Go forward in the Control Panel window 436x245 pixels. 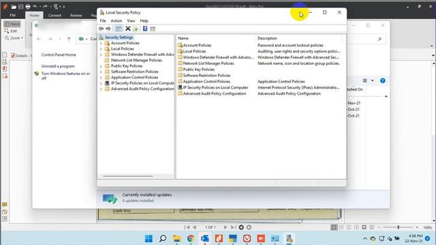coord(50,39)
